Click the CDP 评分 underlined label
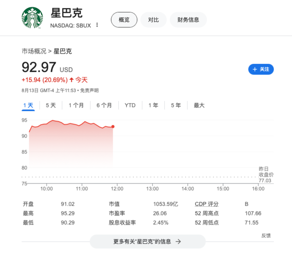 207,204
